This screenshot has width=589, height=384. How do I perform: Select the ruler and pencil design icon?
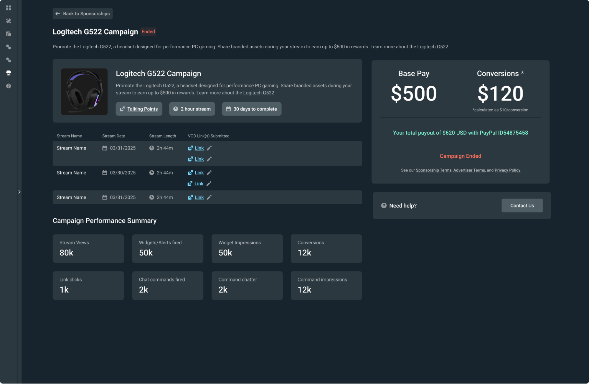point(9,21)
